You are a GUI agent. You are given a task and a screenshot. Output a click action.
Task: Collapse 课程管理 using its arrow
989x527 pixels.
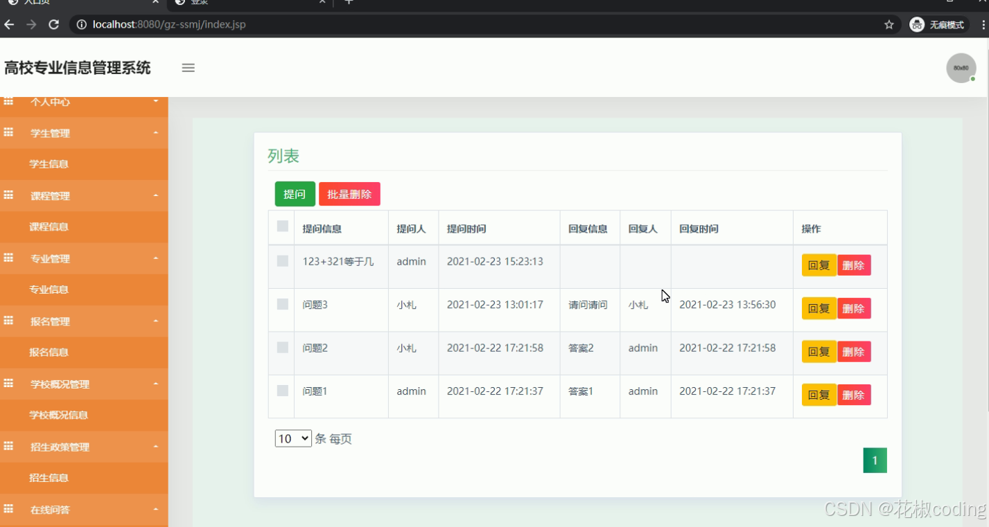[x=156, y=196]
